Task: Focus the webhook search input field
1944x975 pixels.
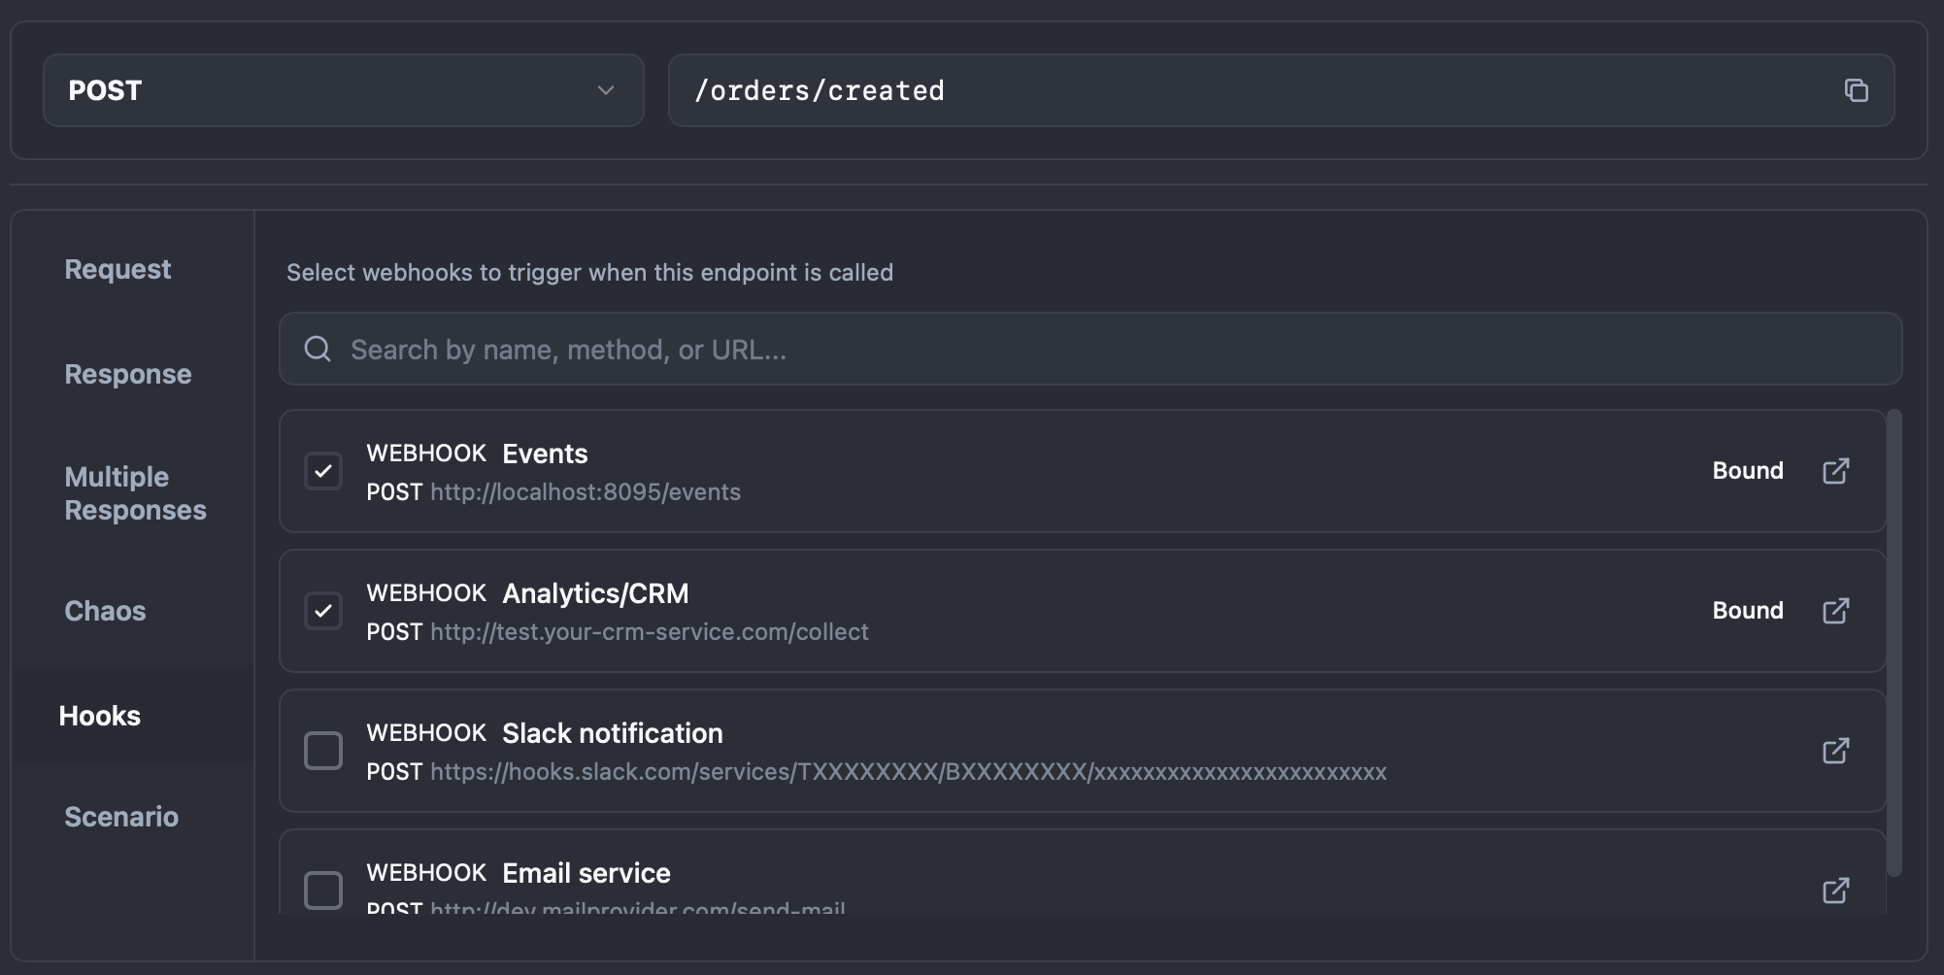Action: point(1088,349)
